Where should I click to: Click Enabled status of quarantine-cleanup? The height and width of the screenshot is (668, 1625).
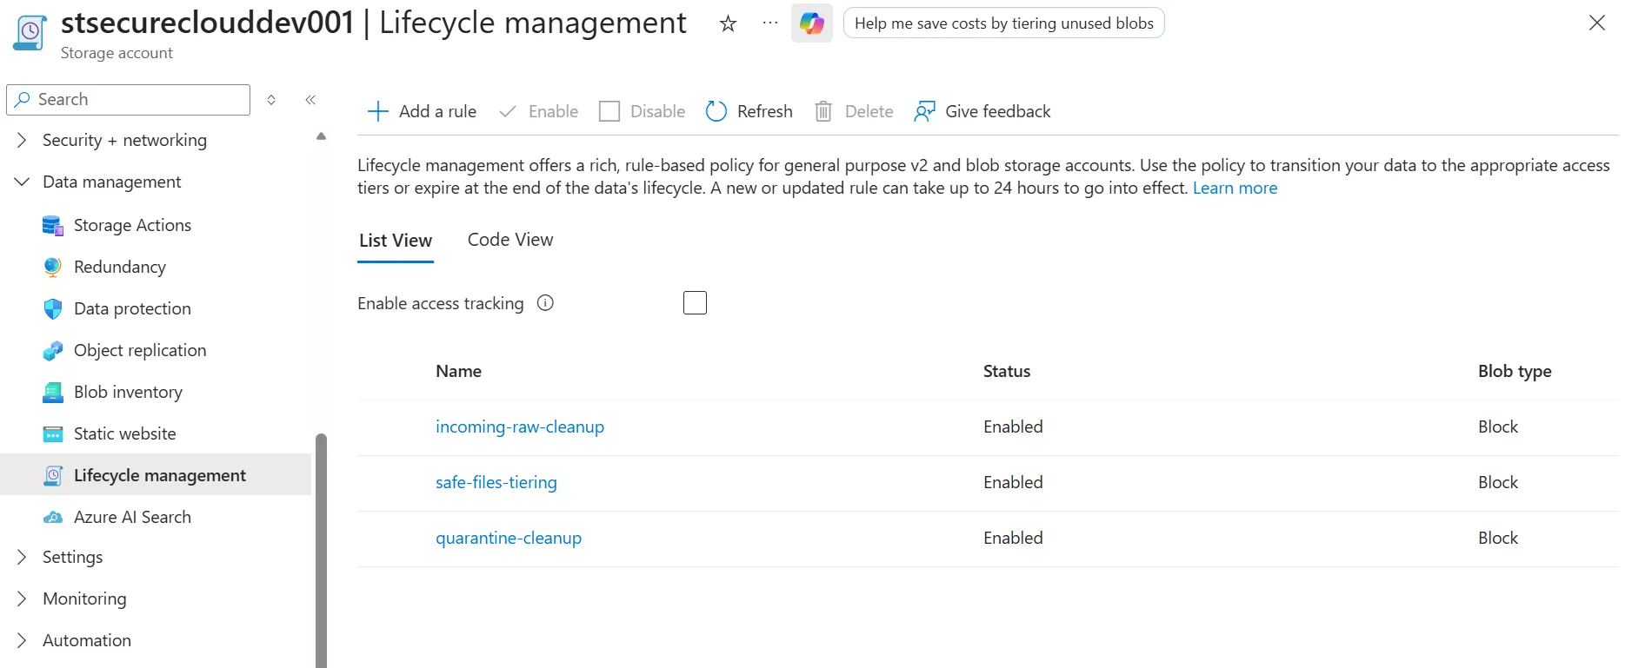pyautogui.click(x=1013, y=538)
